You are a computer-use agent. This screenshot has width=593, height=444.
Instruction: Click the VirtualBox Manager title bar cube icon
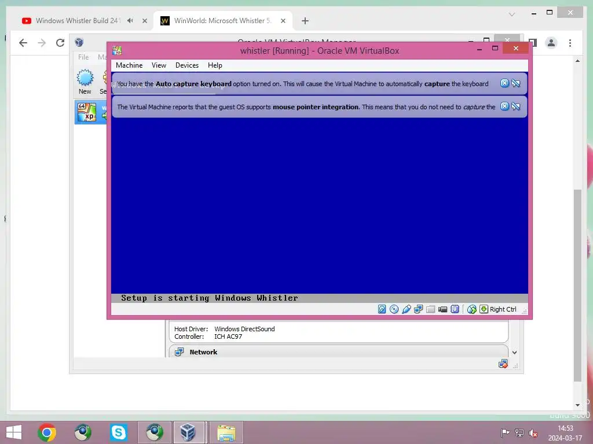[79, 42]
